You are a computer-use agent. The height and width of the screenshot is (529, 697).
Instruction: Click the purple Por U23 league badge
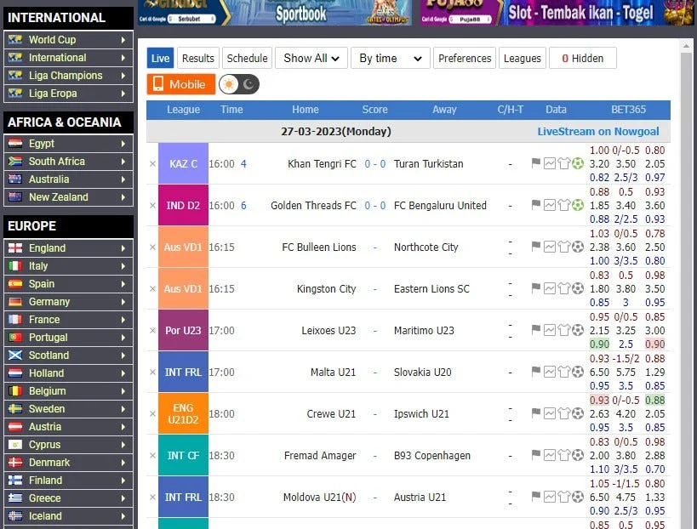click(183, 331)
